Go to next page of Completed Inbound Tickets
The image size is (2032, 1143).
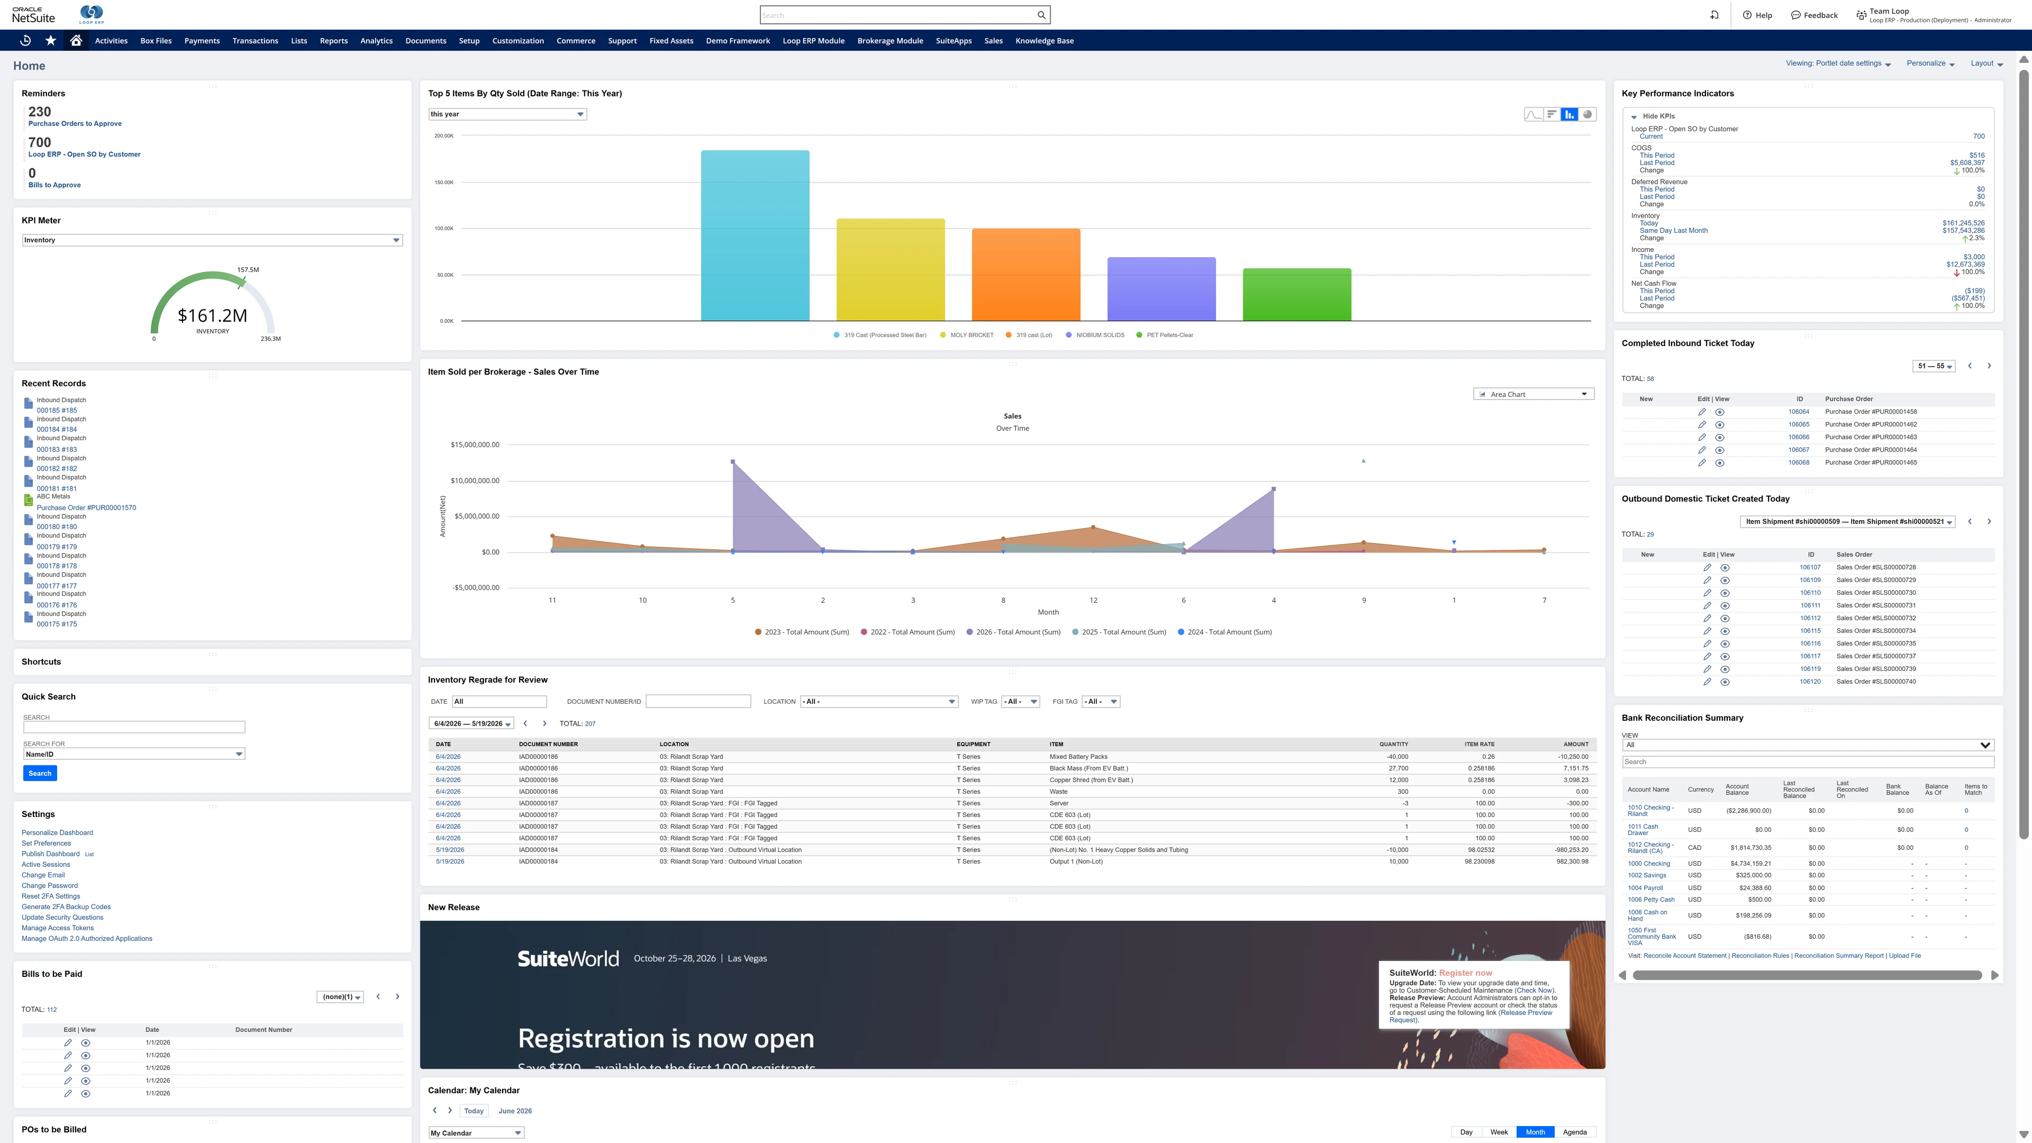click(x=1990, y=366)
